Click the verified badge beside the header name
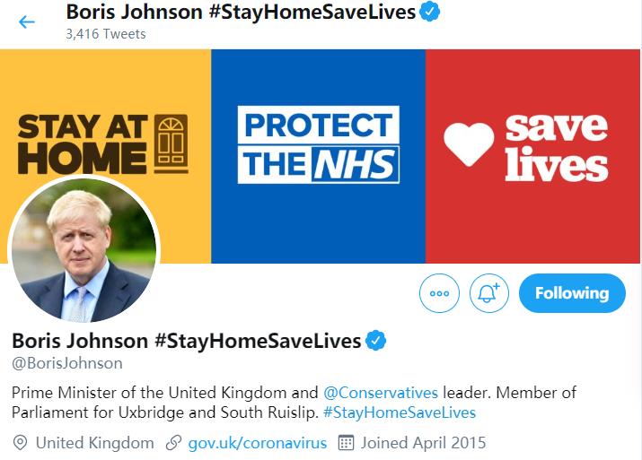The height and width of the screenshot is (460, 642). (430, 11)
